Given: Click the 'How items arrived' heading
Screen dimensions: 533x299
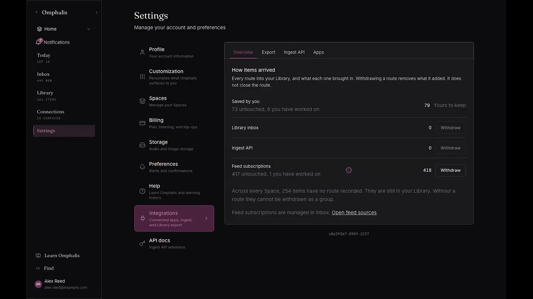Looking at the screenshot, I should pos(254,70).
